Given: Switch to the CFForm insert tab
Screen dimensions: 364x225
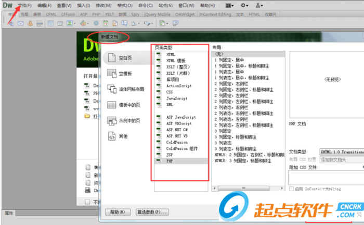Looking at the screenshot, I should (68, 15).
